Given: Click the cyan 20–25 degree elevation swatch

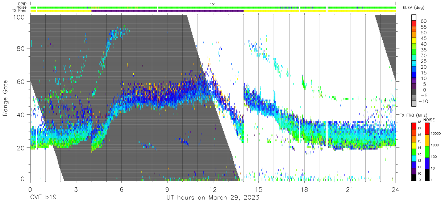Looking at the screenshot, I should [413, 64].
